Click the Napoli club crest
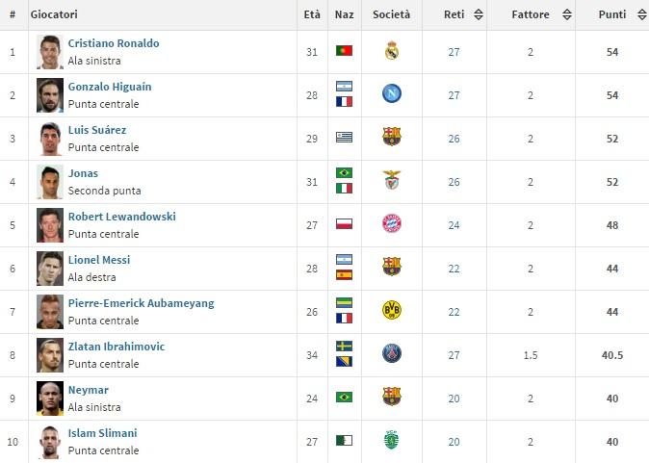This screenshot has width=649, height=463. click(392, 94)
